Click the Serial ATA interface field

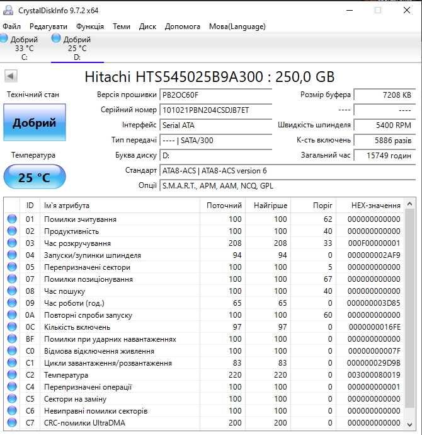216,125
